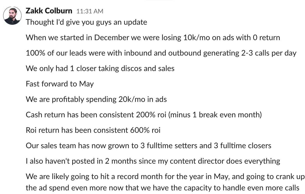The width and height of the screenshot is (305, 194).
Task: Click the word "December" in the message
Action: (112, 38)
